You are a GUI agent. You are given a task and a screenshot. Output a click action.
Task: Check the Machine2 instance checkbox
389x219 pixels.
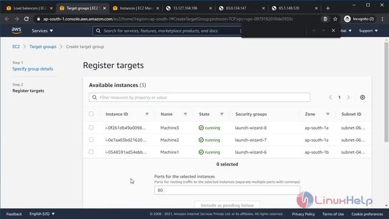point(91,139)
